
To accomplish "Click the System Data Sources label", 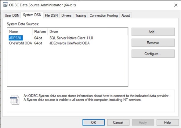I will (23, 24).
